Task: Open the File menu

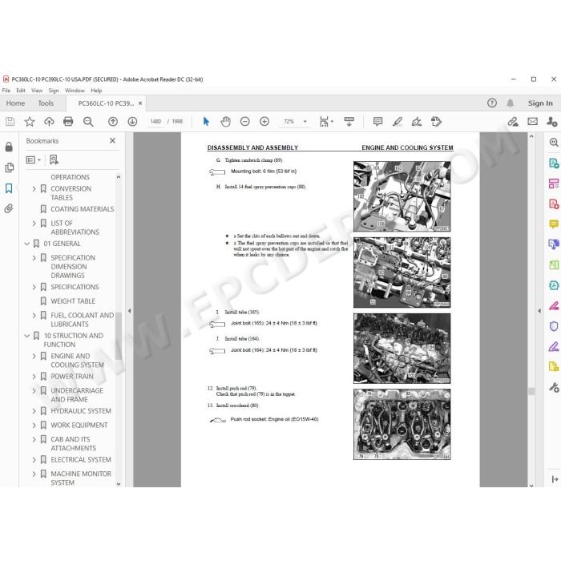Action: (x=6, y=91)
